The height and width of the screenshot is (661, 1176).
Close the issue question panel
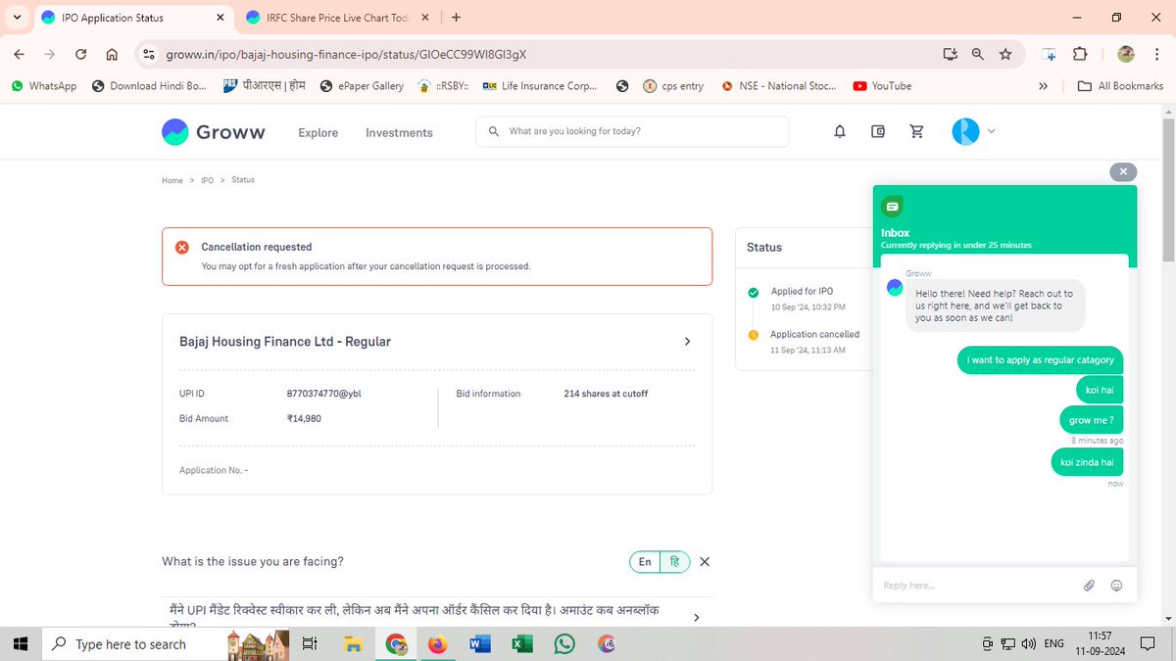705,562
